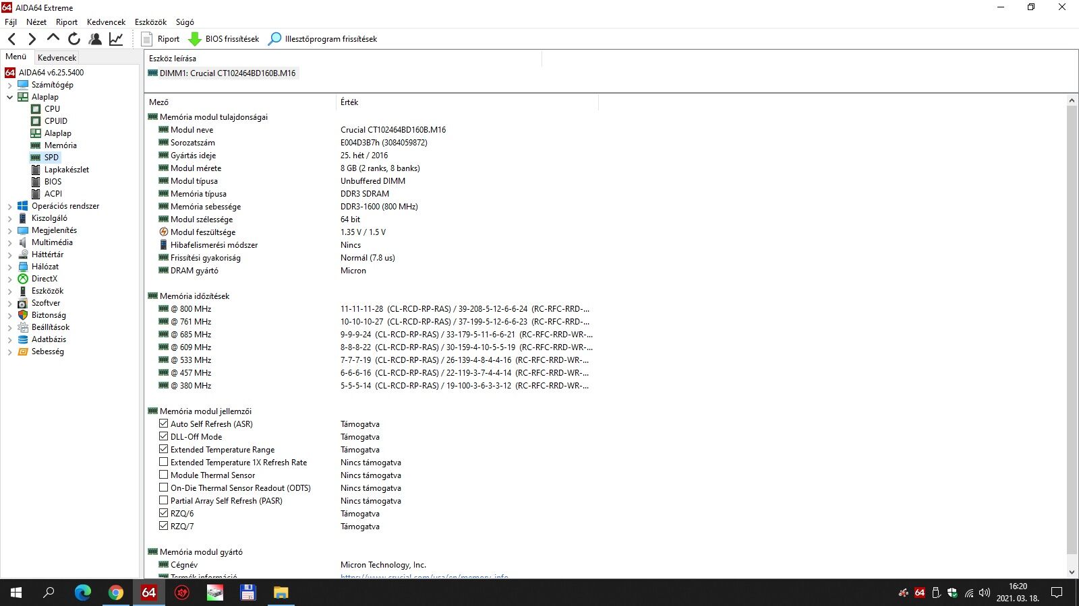Click the scrollbar down arrow

(1072, 572)
